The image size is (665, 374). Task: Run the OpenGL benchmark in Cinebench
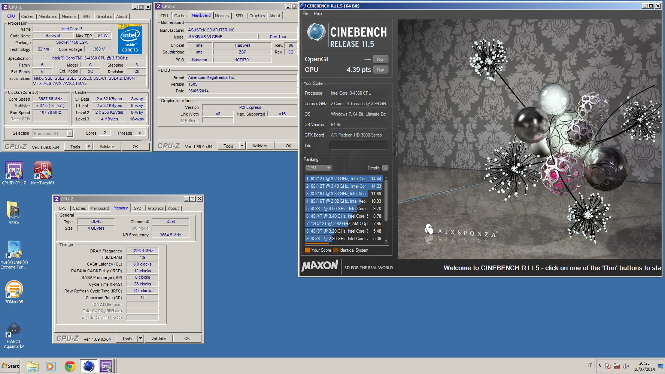(381, 59)
